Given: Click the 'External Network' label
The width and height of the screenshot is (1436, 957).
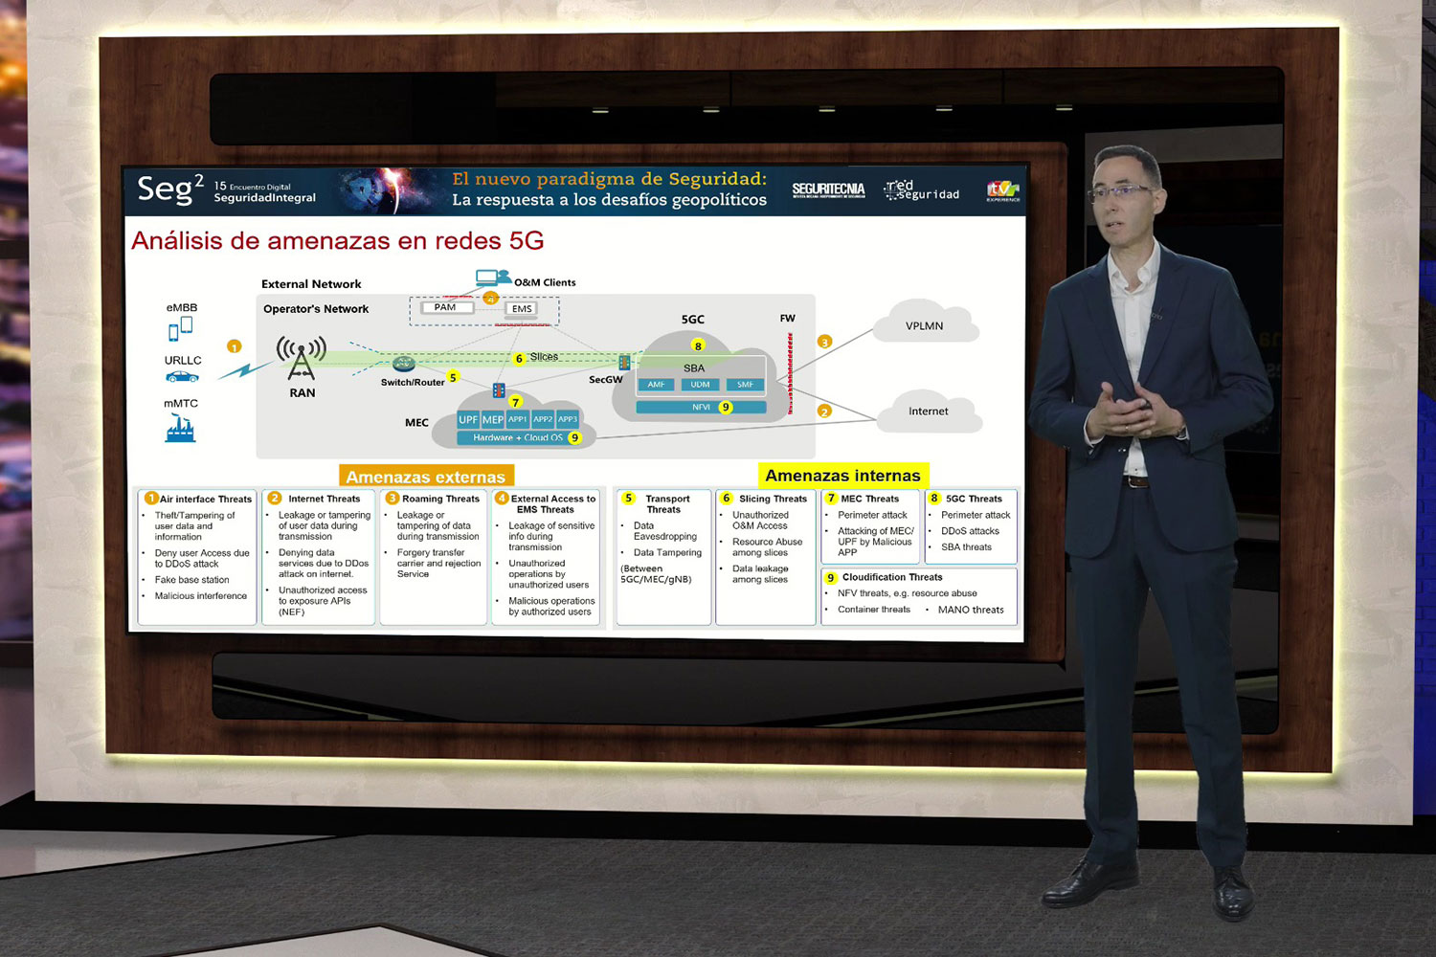Looking at the screenshot, I should 311,284.
